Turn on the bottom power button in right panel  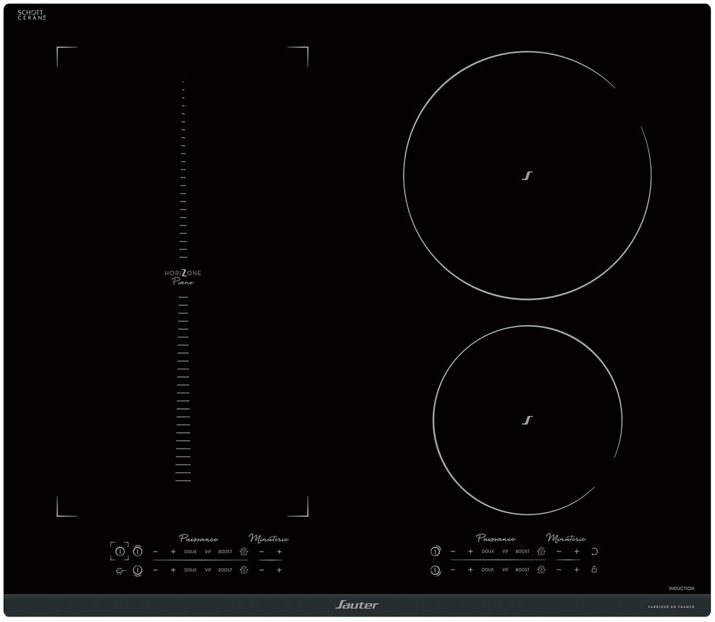[435, 570]
